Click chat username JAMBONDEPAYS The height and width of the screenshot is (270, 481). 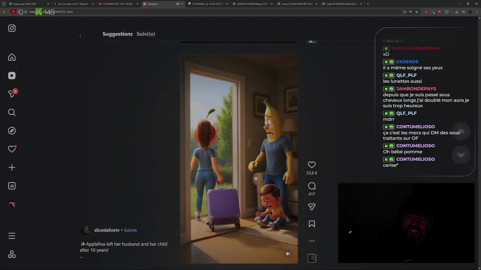[x=416, y=89]
